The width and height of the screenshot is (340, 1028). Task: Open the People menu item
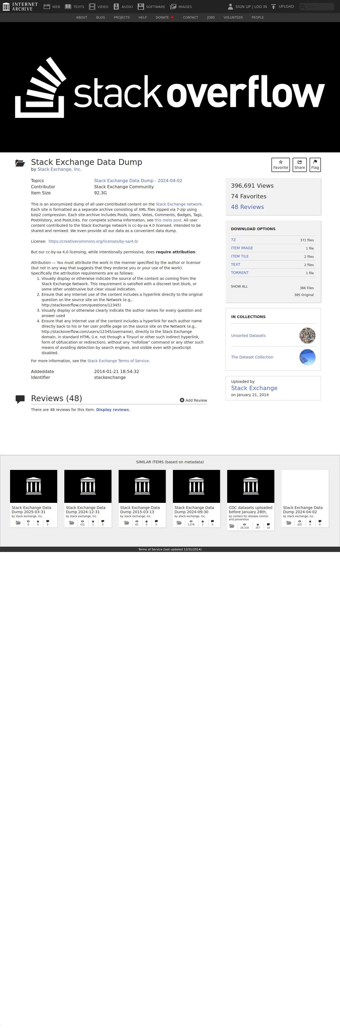[258, 18]
